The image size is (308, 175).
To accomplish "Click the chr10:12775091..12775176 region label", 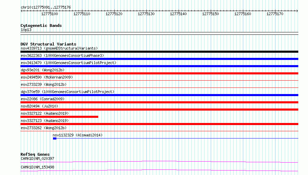I will pos(46,8).
